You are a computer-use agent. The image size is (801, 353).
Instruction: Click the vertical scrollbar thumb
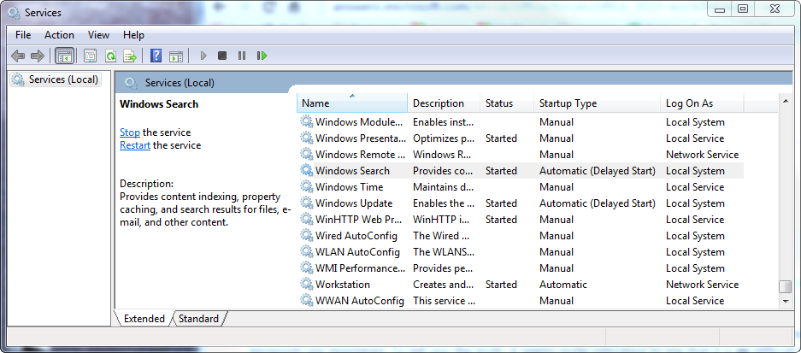tap(786, 286)
